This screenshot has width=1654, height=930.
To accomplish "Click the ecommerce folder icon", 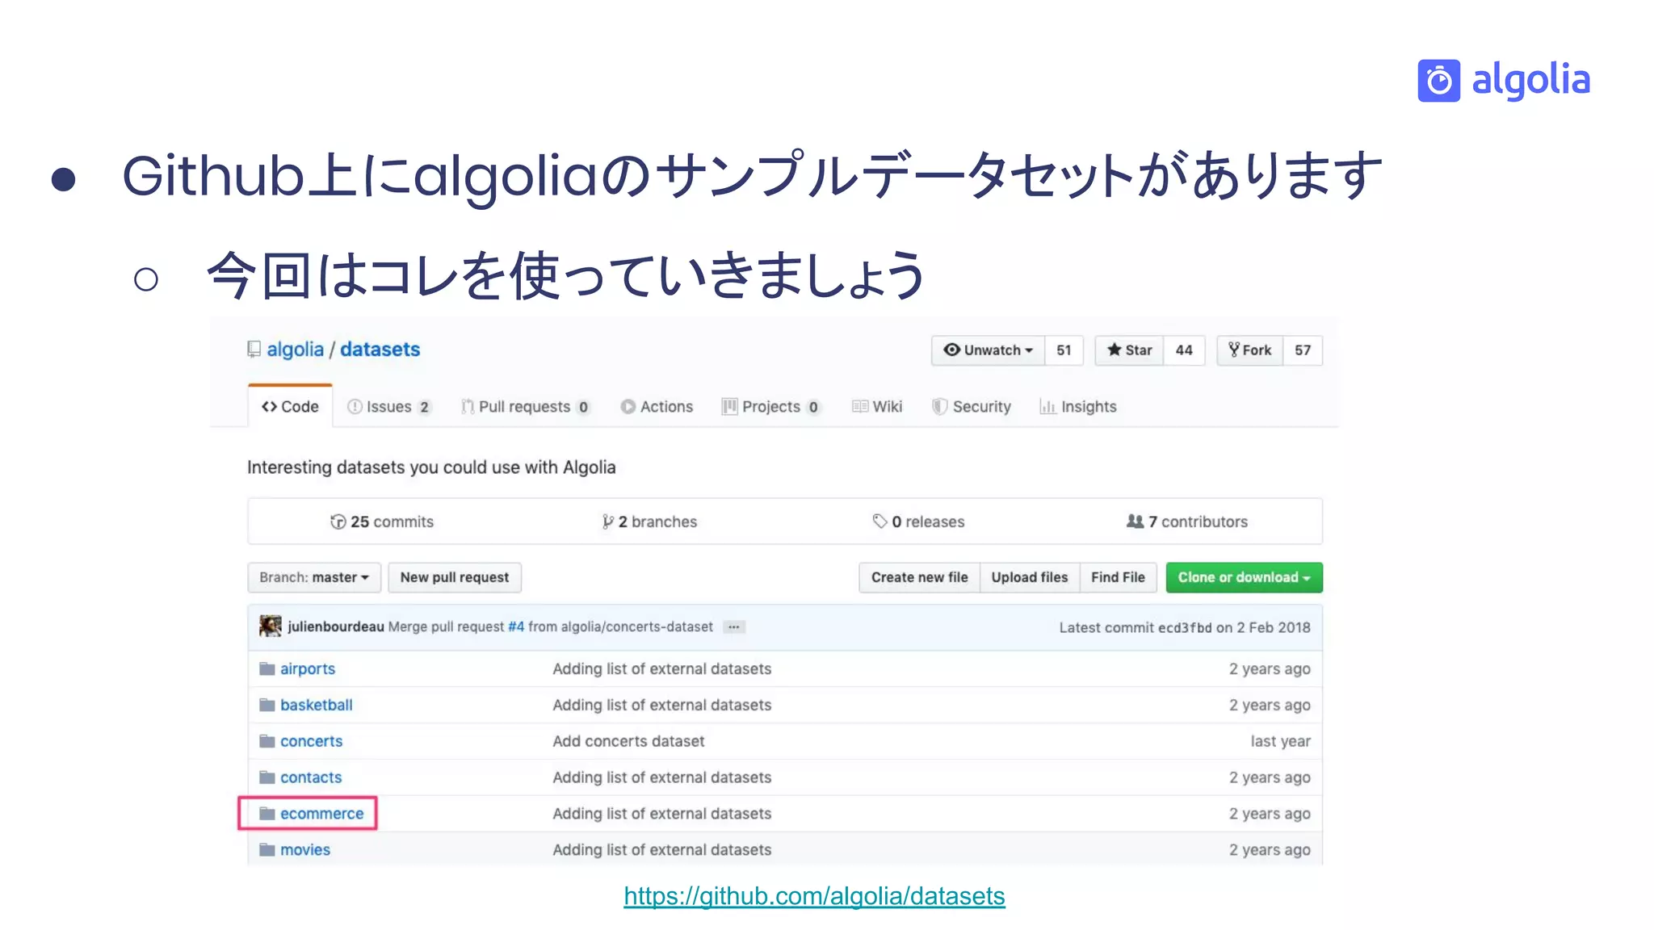I will tap(267, 814).
